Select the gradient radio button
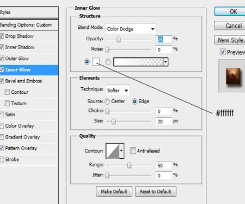The image size is (245, 204). click(x=108, y=62)
